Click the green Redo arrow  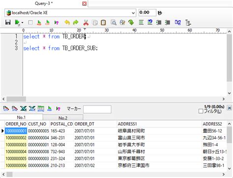[76, 23]
